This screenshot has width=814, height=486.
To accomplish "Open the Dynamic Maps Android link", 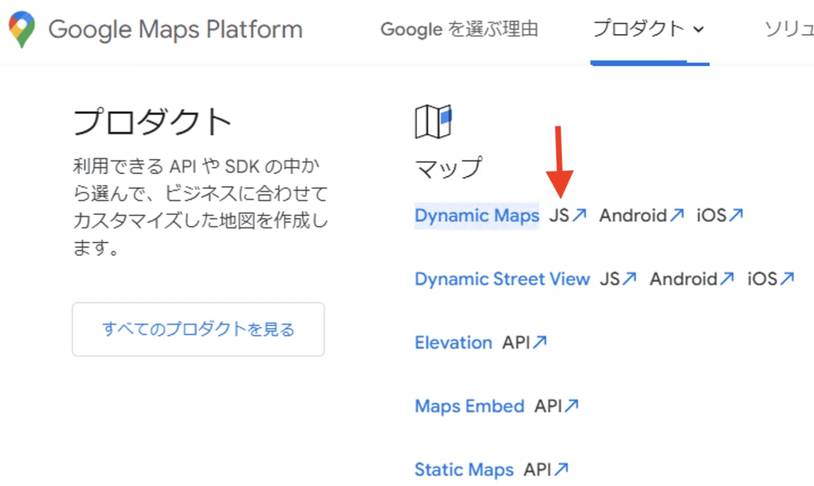I will pos(642,216).
